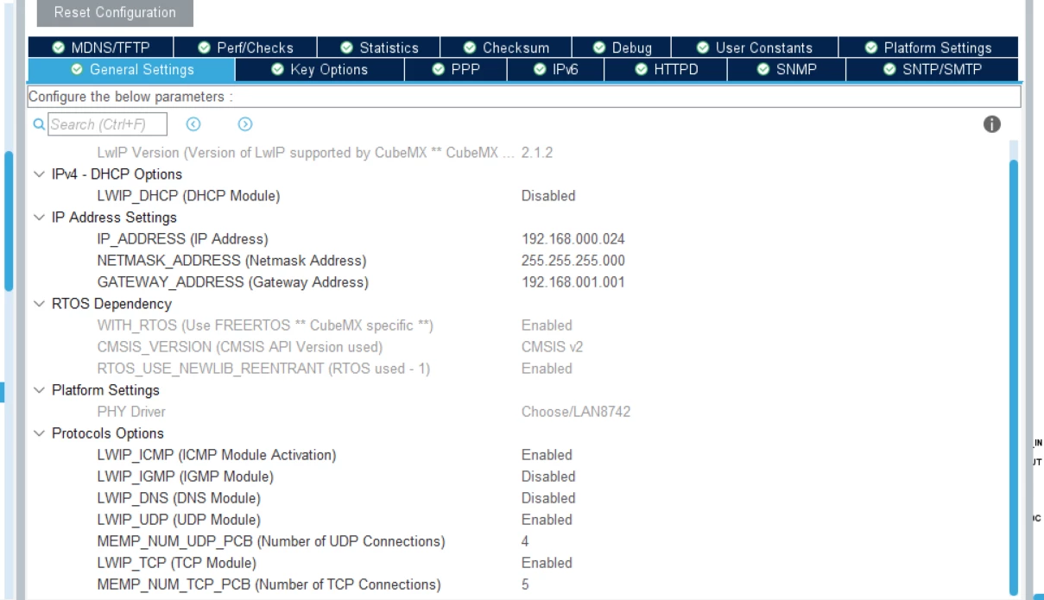
Task: Switch to the Checksum tab
Action: [506, 47]
